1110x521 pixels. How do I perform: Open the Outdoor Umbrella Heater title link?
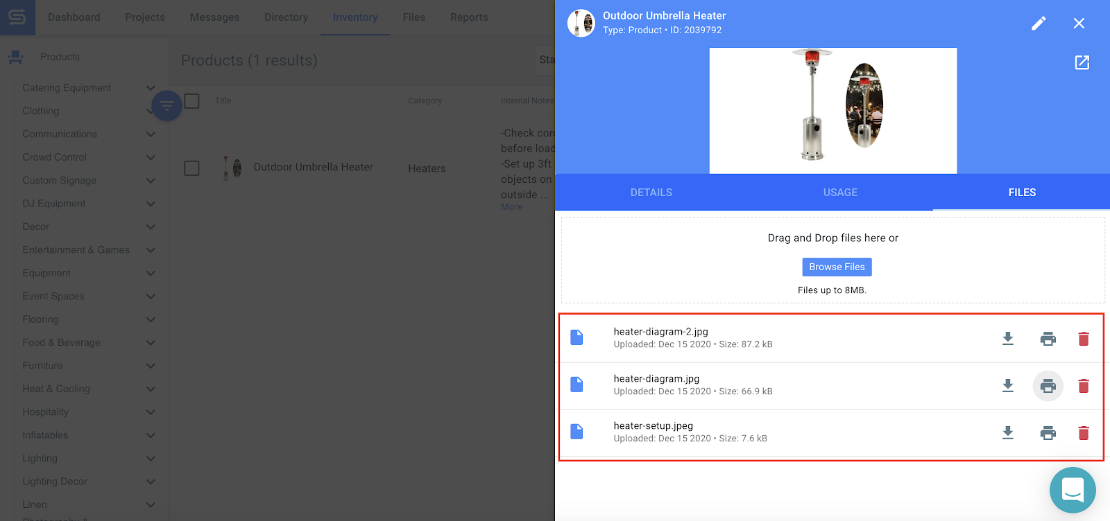coord(313,167)
